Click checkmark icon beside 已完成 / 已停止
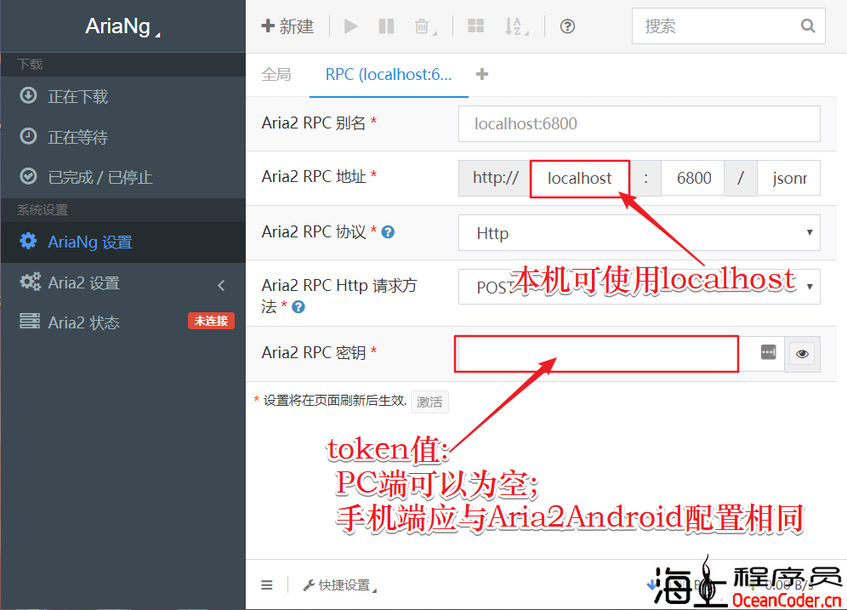Screen dimensions: 847x610 (x=28, y=176)
